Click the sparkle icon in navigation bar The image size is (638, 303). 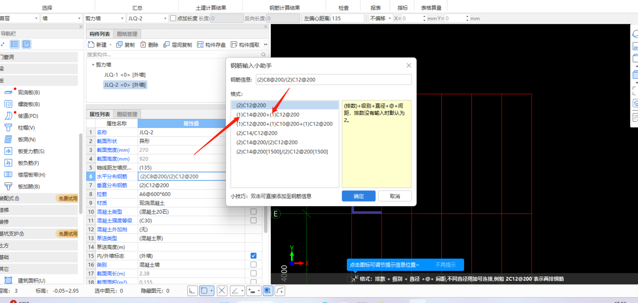point(3,44)
